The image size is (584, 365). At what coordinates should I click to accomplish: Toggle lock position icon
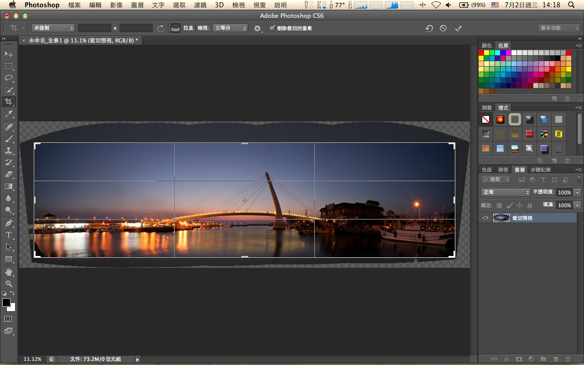point(519,205)
